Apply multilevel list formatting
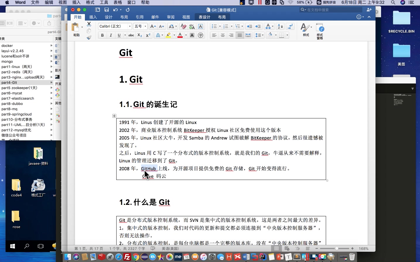The image size is (420, 262). pos(238,26)
